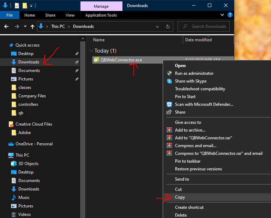Click the Help question mark icon
The height and width of the screenshot is (218, 271).
click(x=230, y=15)
